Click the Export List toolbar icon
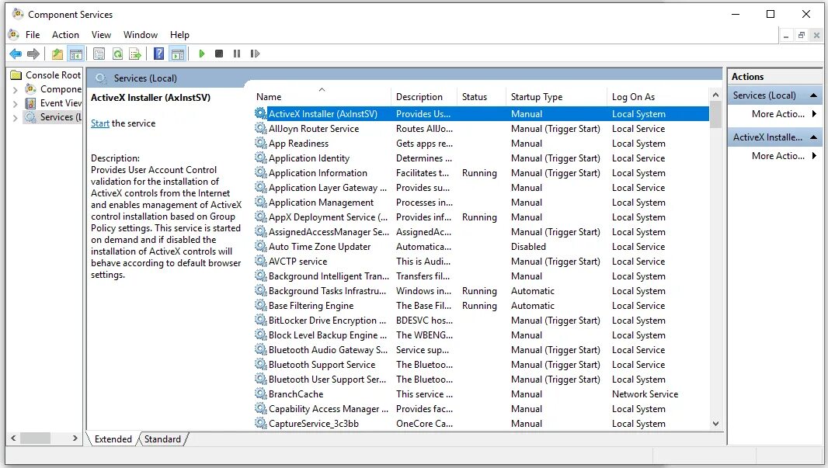Viewport: 828px width, 468px height. click(135, 54)
